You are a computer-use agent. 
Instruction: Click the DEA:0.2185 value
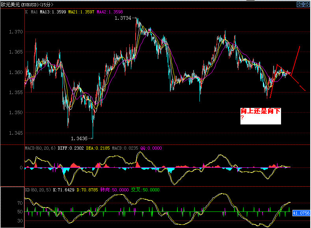click(98, 148)
